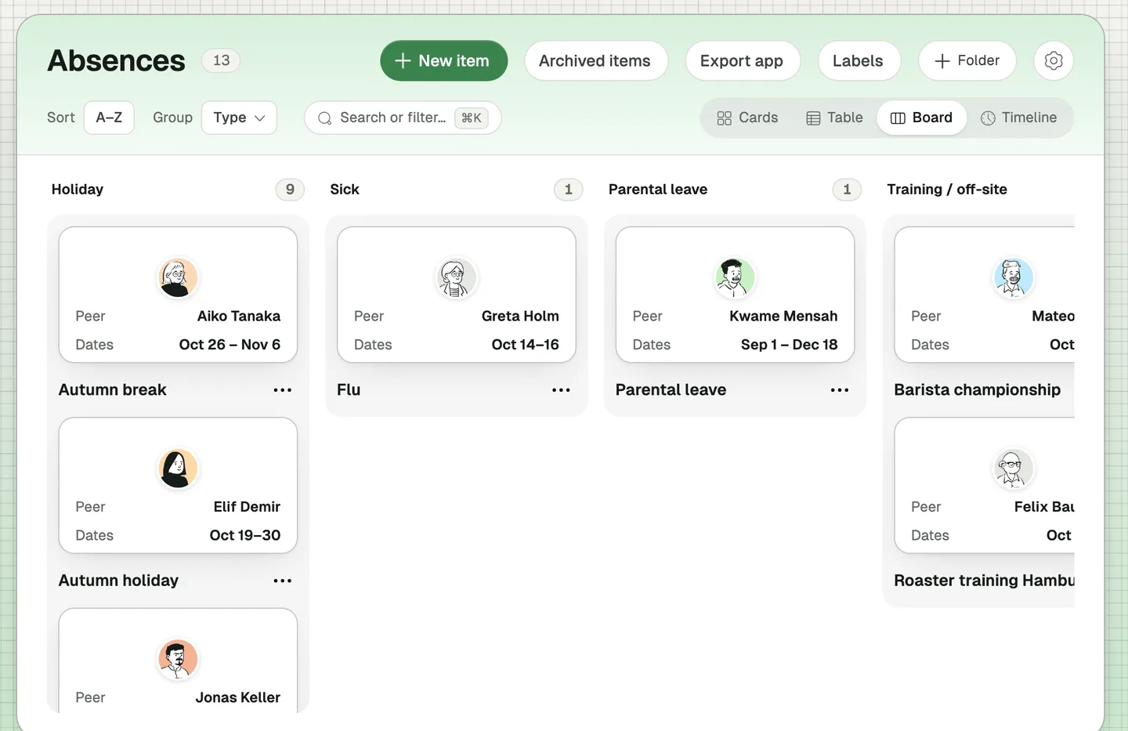Screen dimensions: 1128x731
Task: Click Export app button
Action: coord(742,60)
